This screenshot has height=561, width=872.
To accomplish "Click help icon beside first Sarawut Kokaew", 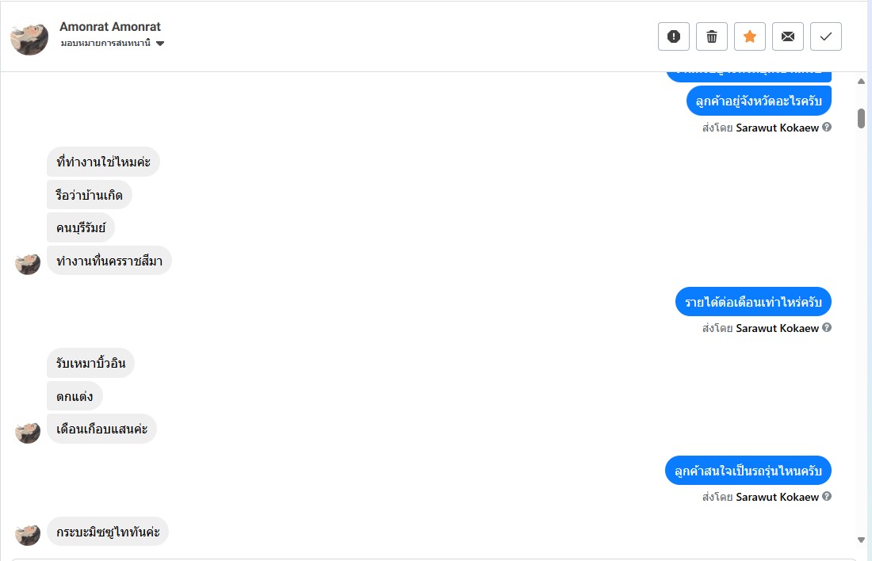I will [x=827, y=127].
